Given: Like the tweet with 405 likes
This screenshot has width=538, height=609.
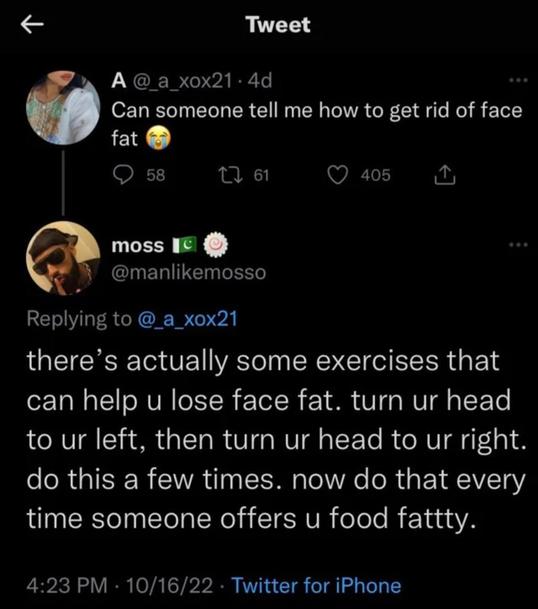Looking at the screenshot, I should pyautogui.click(x=339, y=175).
